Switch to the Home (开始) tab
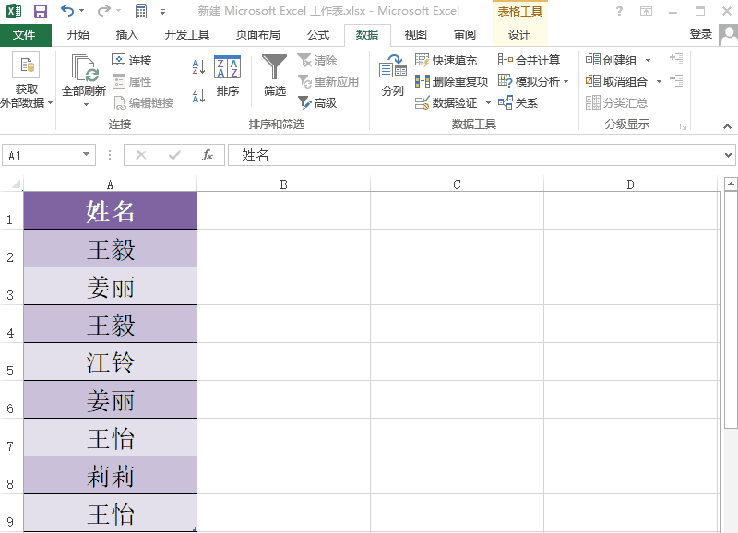738x533 pixels. pyautogui.click(x=78, y=35)
